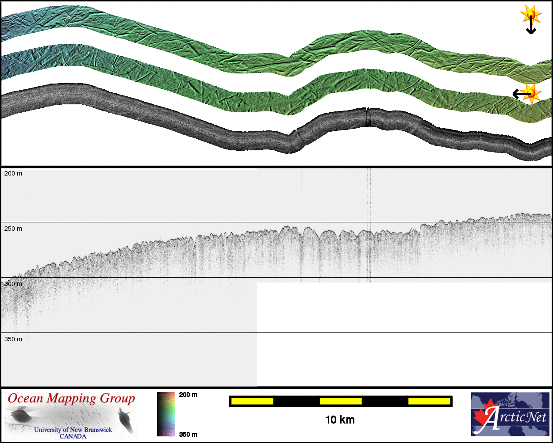Click the 300 m depth label in profile
Screen dimensions: 553x443
13,284
